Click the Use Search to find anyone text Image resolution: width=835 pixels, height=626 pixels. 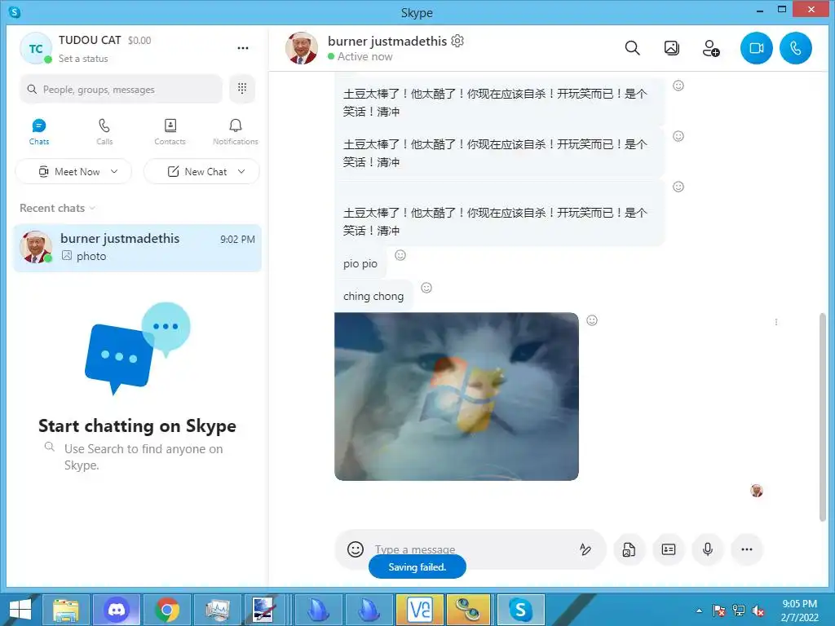tap(144, 456)
